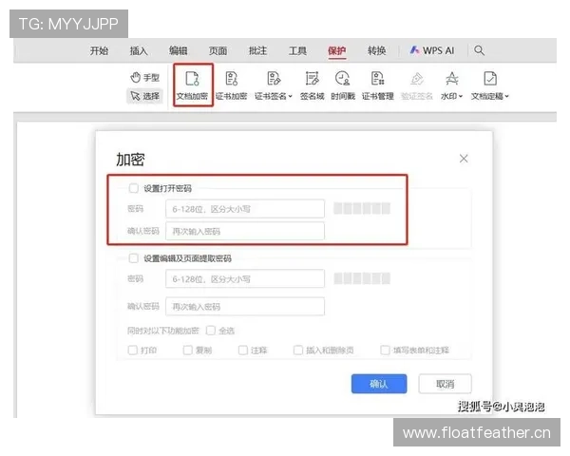
Task: Click the 证书签名 certificate signature icon
Action: 274,78
